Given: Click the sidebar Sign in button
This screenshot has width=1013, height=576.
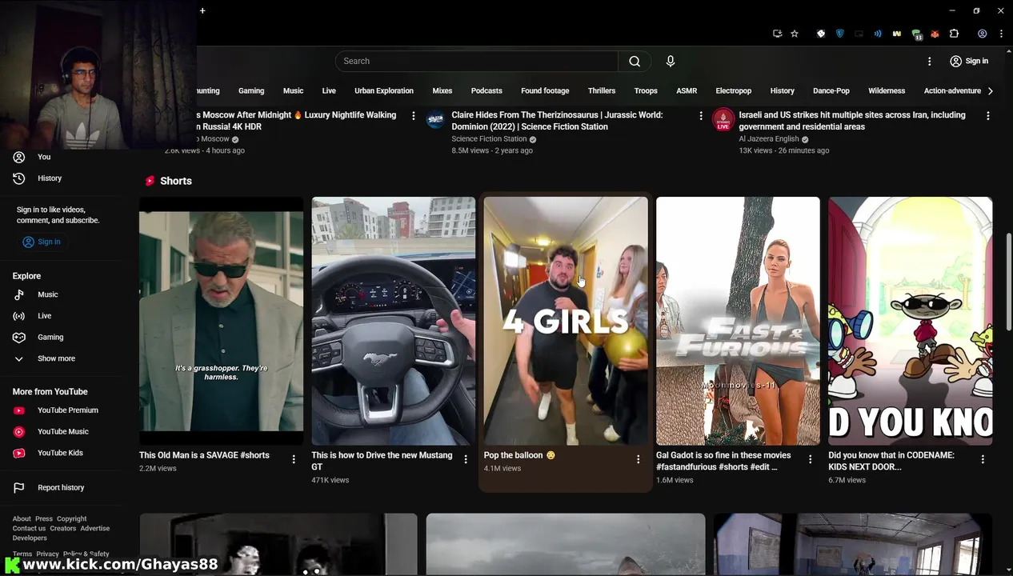Looking at the screenshot, I should click(42, 242).
